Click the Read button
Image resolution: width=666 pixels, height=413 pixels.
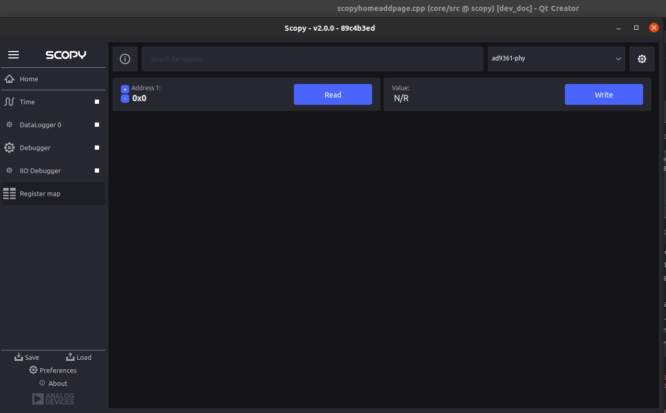(333, 94)
